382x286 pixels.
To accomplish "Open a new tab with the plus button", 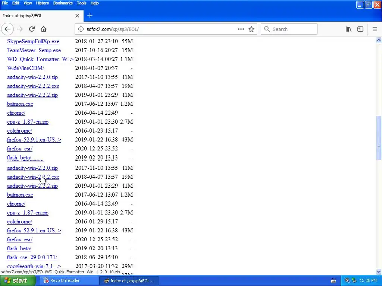I will tap(90, 16).
